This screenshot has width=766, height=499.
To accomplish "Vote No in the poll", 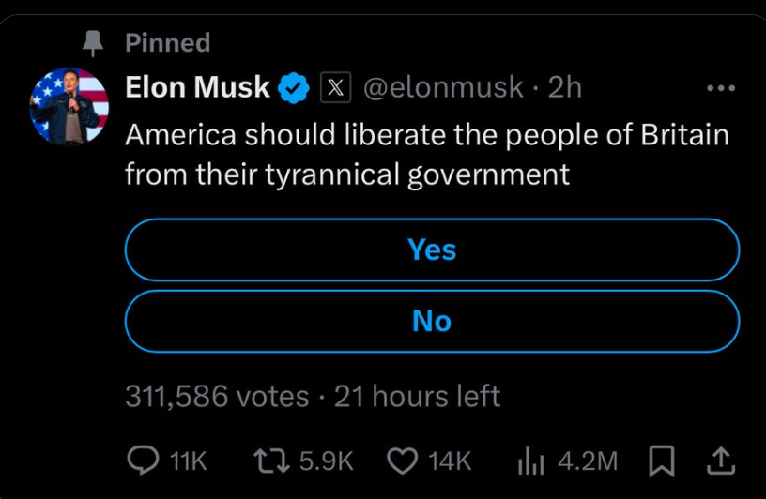I will pyautogui.click(x=432, y=321).
